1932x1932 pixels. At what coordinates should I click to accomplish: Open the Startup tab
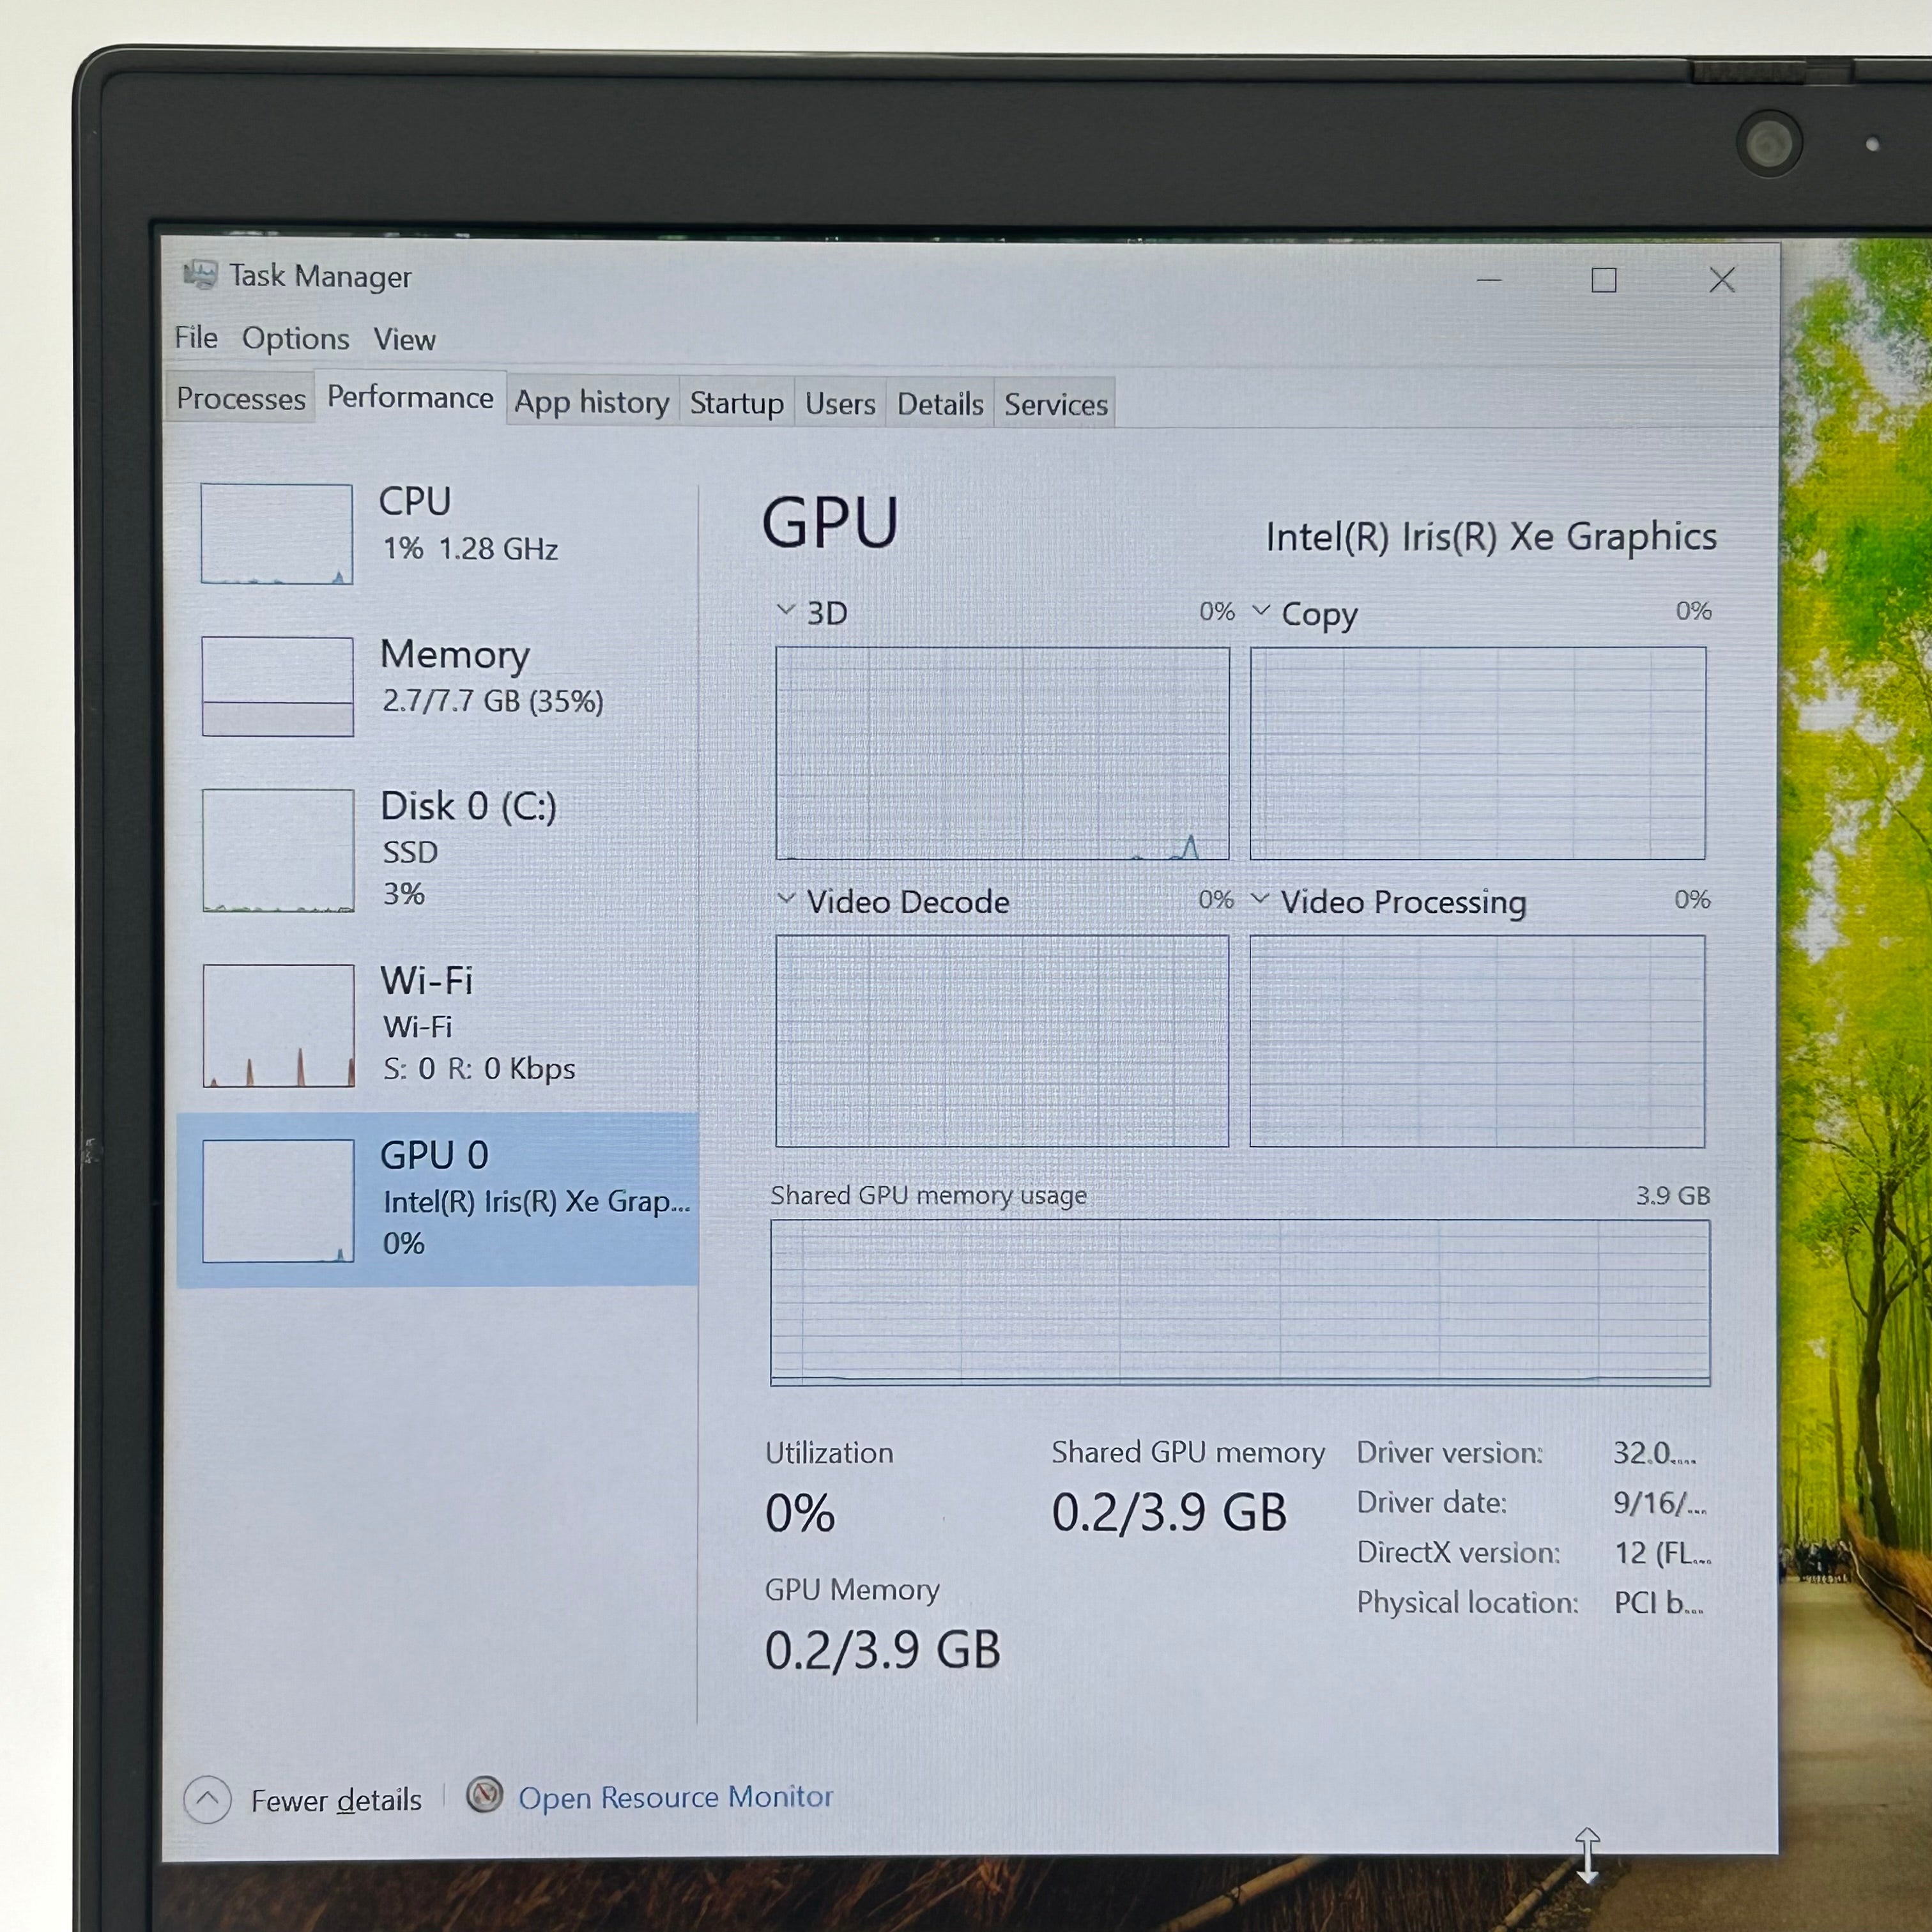click(736, 403)
